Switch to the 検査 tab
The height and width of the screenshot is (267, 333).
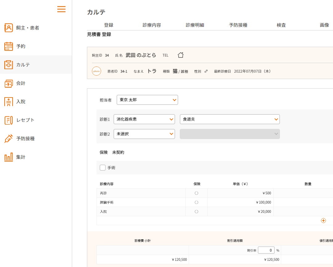click(x=281, y=25)
